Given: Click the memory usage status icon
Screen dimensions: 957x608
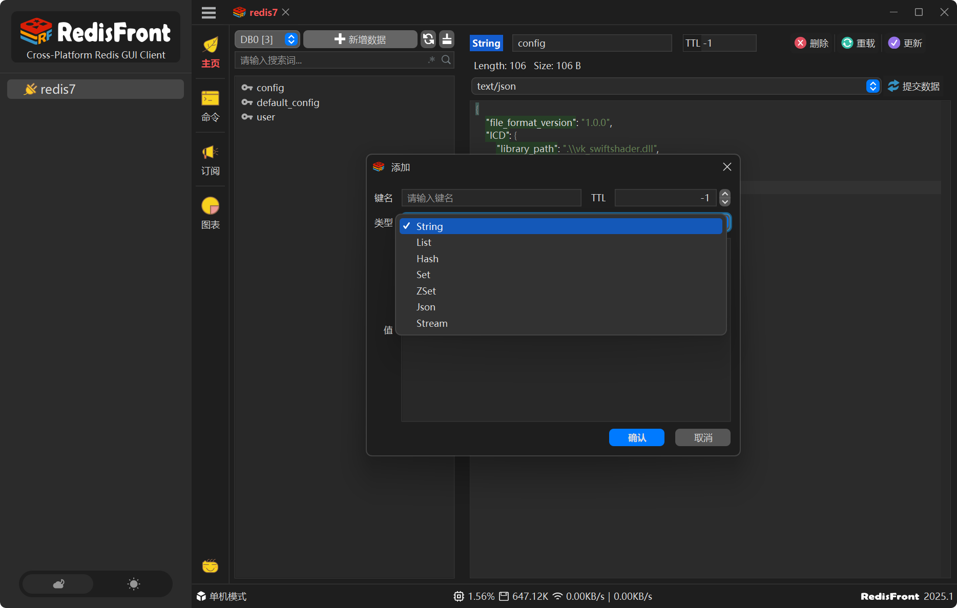Looking at the screenshot, I should click(504, 596).
